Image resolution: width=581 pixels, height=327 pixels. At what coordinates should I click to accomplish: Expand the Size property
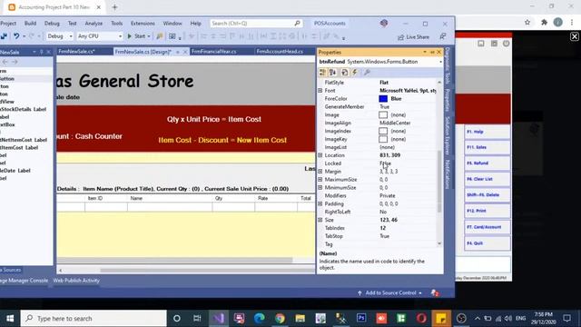point(320,220)
